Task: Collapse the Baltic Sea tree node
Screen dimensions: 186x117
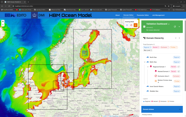Action: (x=145, y=62)
